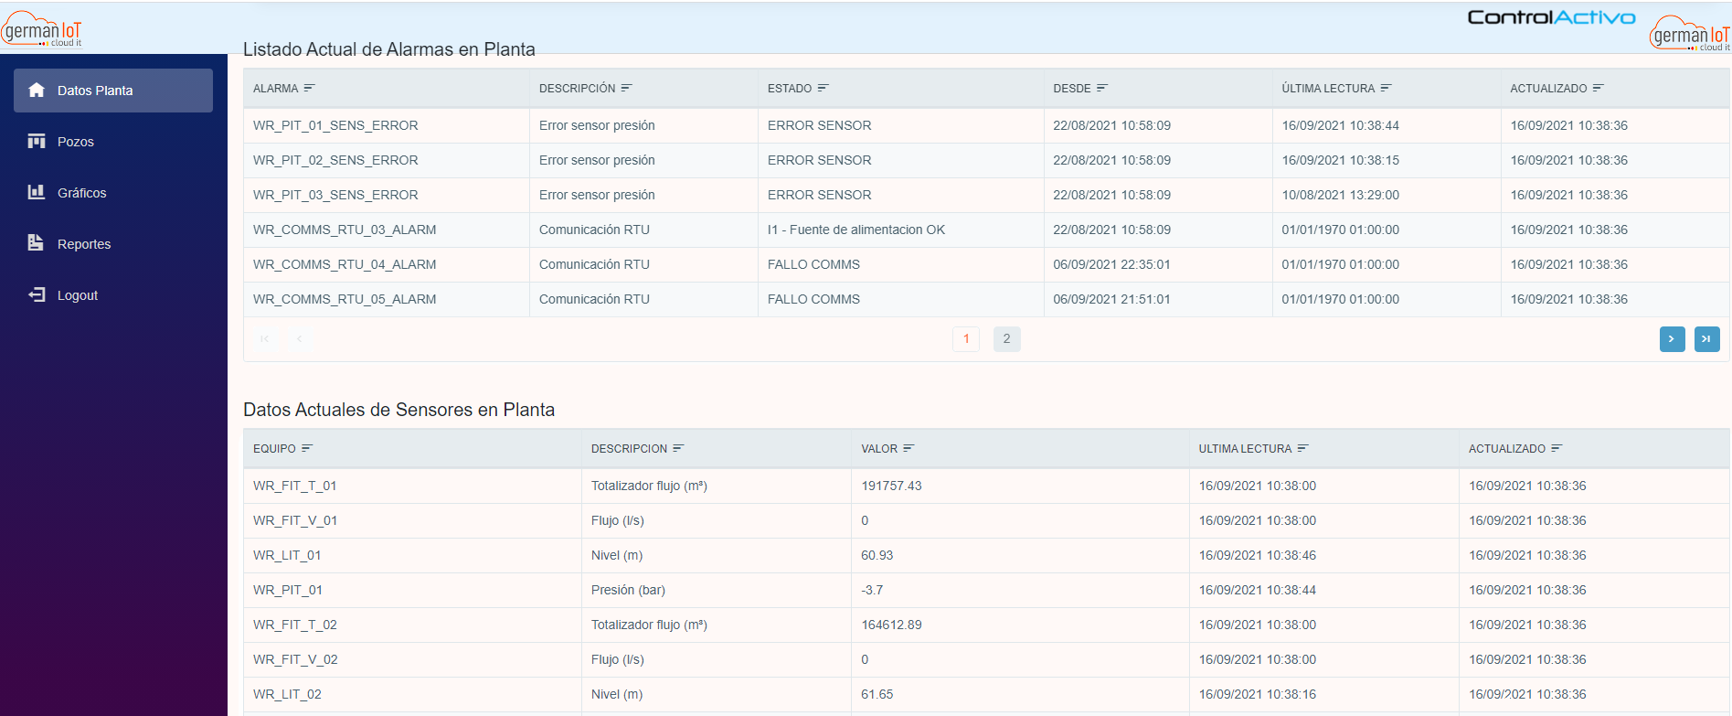Open the Pozos menu item
The height and width of the screenshot is (716, 1732).
pos(76,142)
